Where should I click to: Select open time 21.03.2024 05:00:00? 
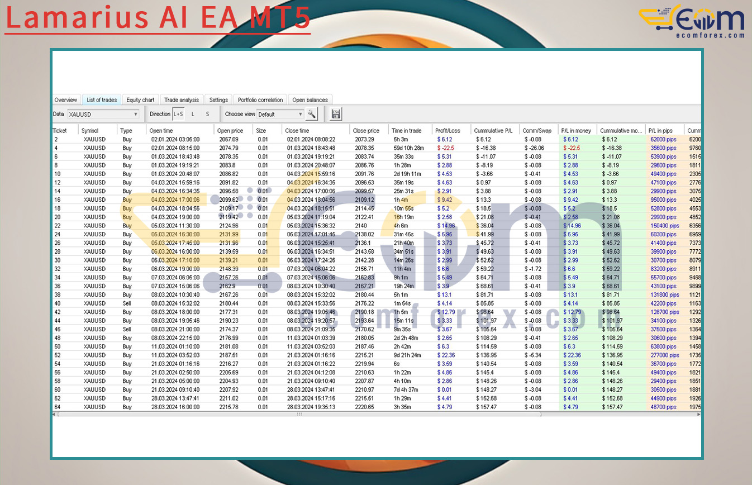pyautogui.click(x=175, y=381)
